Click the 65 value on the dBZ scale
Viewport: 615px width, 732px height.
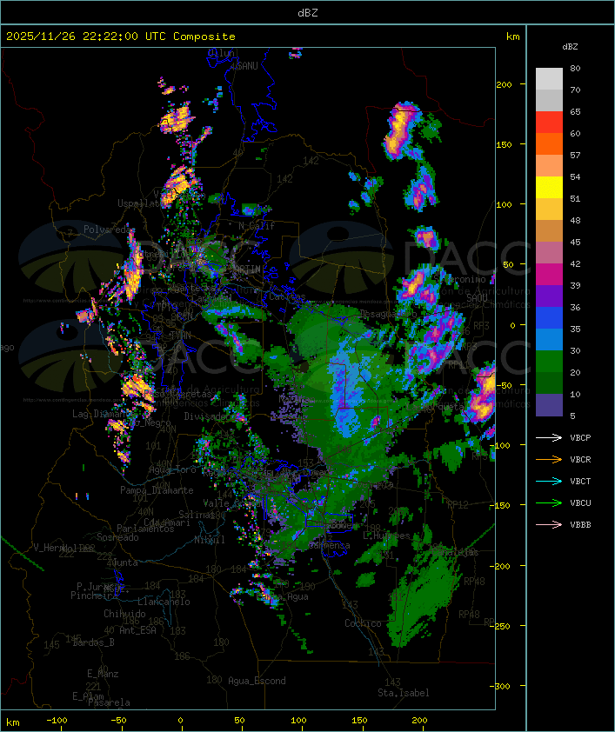575,111
